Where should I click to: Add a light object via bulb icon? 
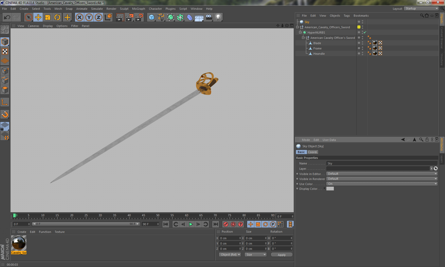coord(218,17)
